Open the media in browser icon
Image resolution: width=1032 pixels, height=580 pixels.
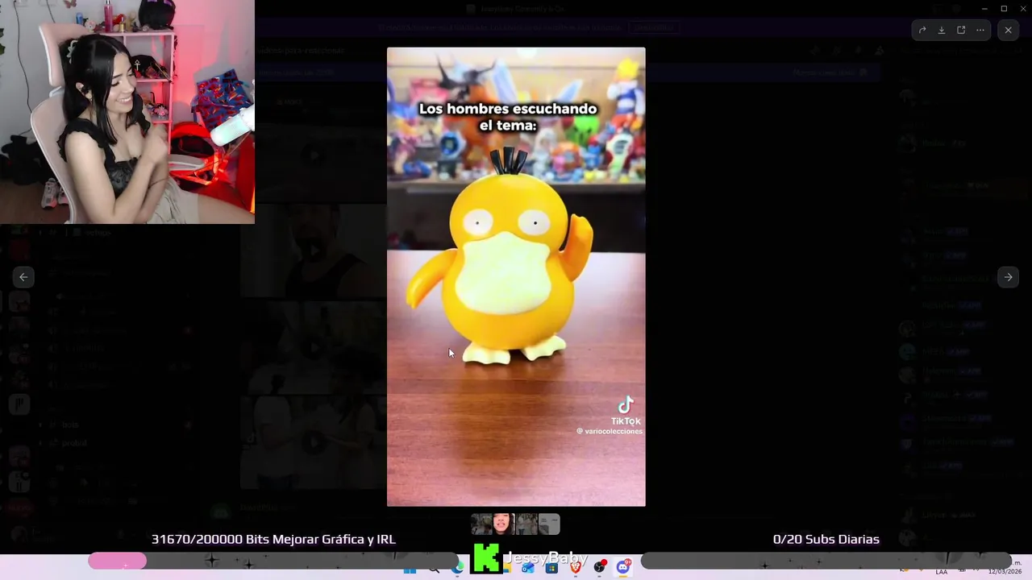(961, 30)
